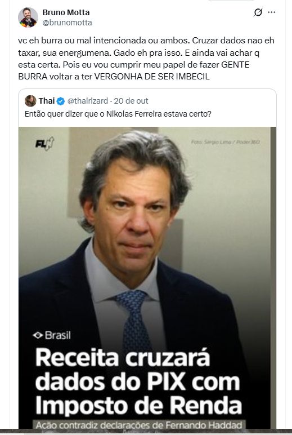Click Thai's small profile avatar
Viewport: 292px width, 435px height.
30,101
